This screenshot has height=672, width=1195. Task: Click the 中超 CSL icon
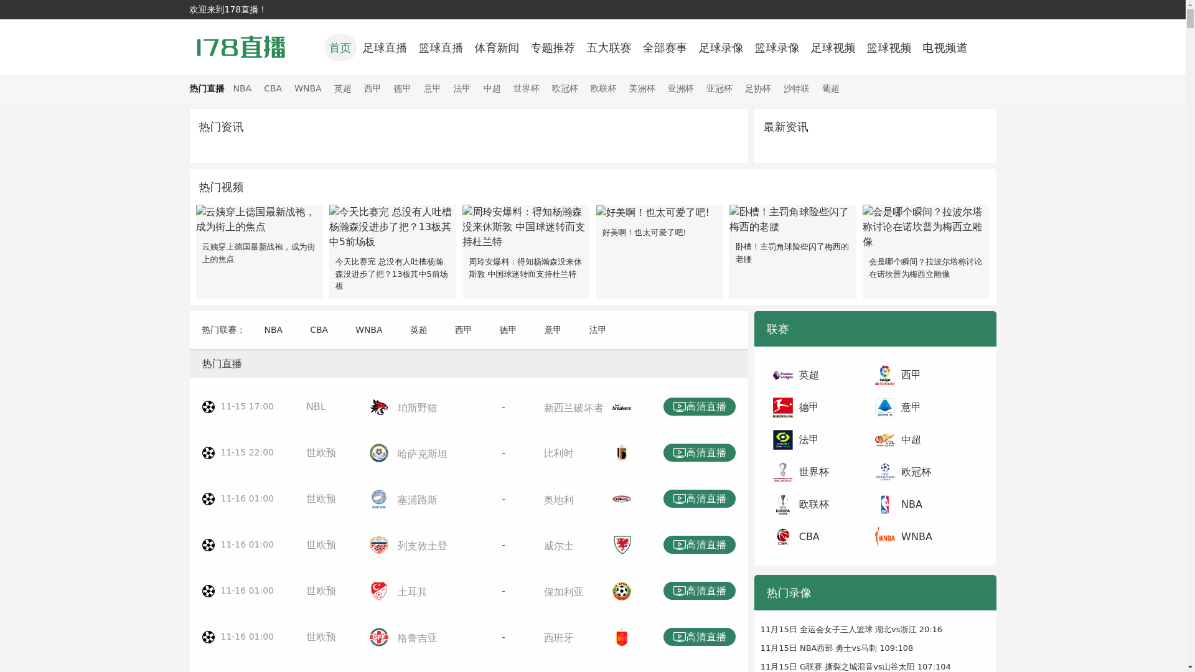[884, 440]
